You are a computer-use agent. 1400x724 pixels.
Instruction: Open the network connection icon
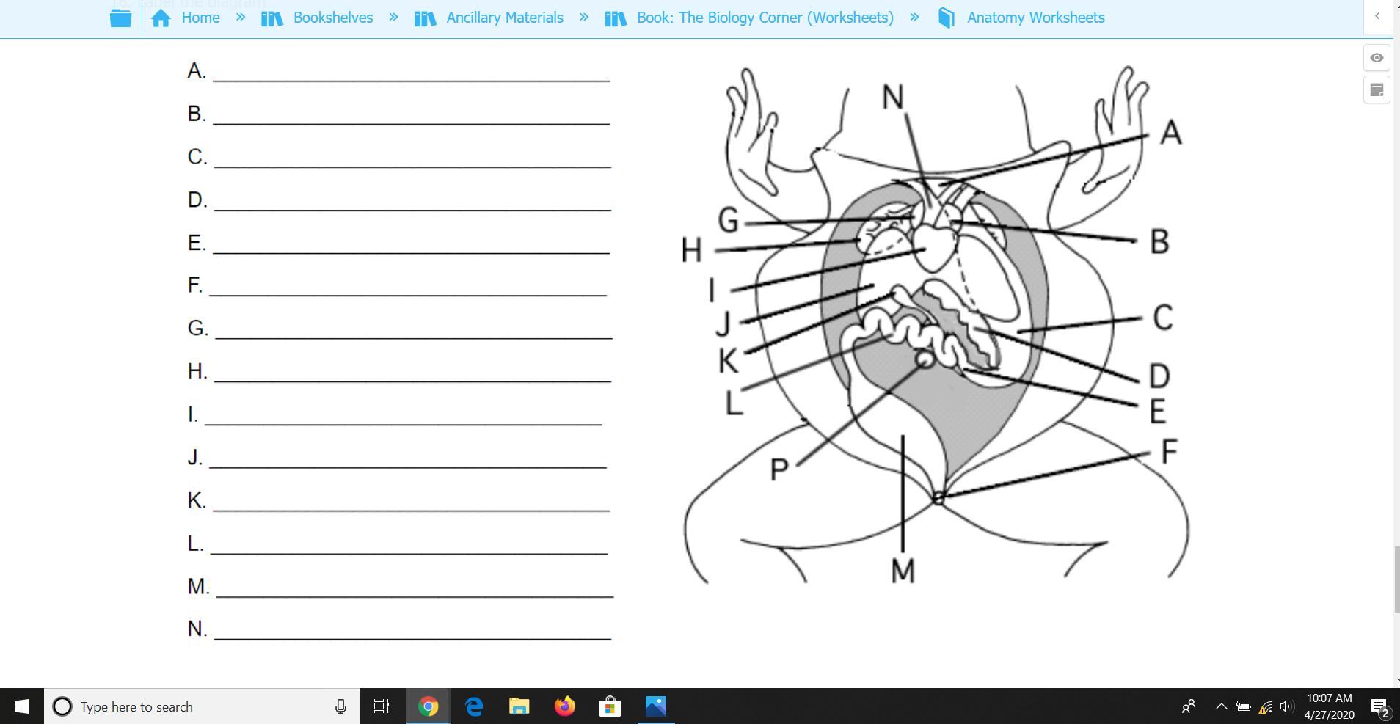point(1266,706)
